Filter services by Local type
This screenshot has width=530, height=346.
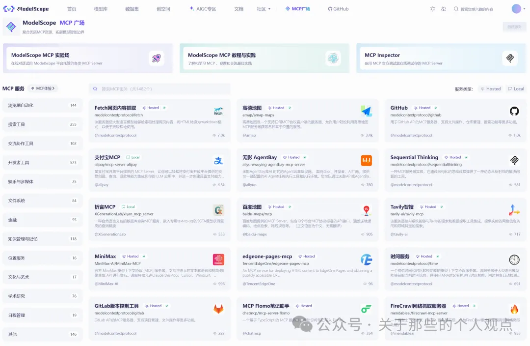(x=516, y=88)
